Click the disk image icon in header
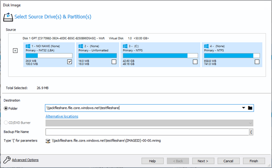272x168 pixels. point(8,17)
